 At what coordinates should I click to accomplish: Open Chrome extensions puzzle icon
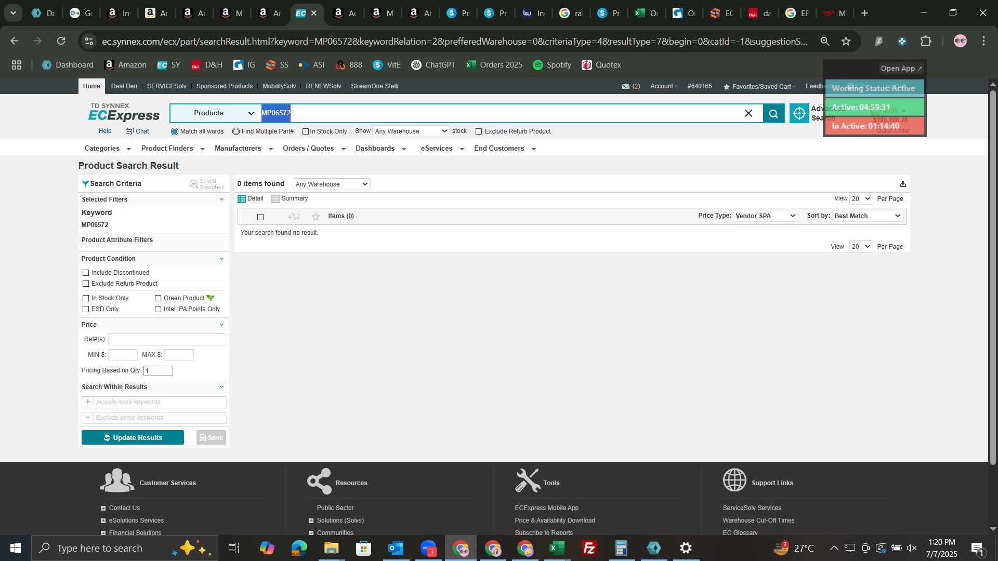[926, 41]
